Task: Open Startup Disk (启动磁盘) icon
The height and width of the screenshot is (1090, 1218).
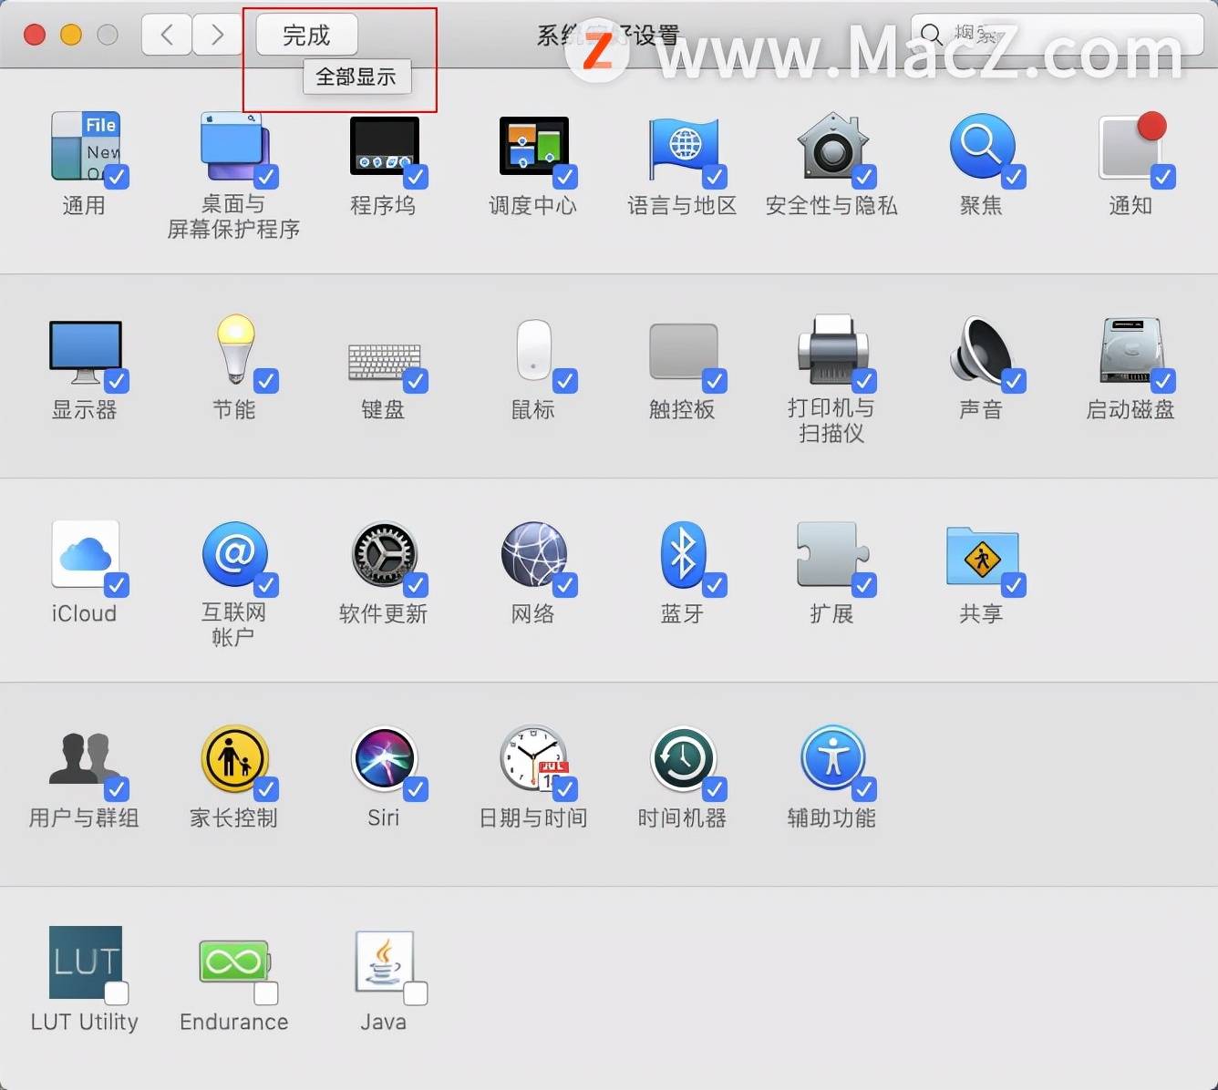Action: [1131, 350]
